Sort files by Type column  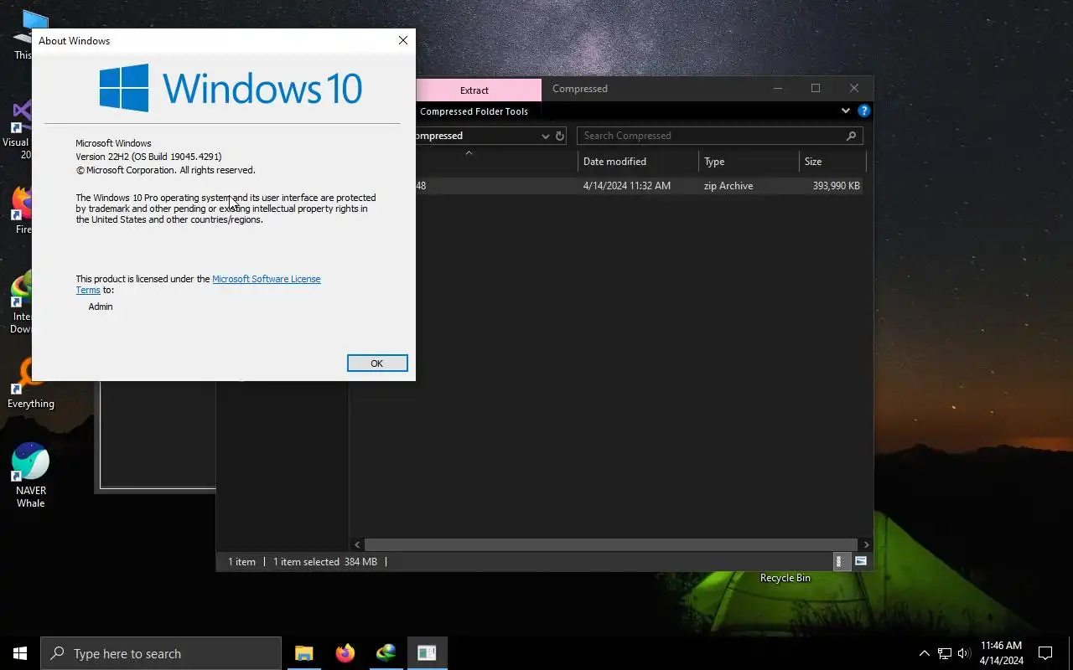click(749, 162)
